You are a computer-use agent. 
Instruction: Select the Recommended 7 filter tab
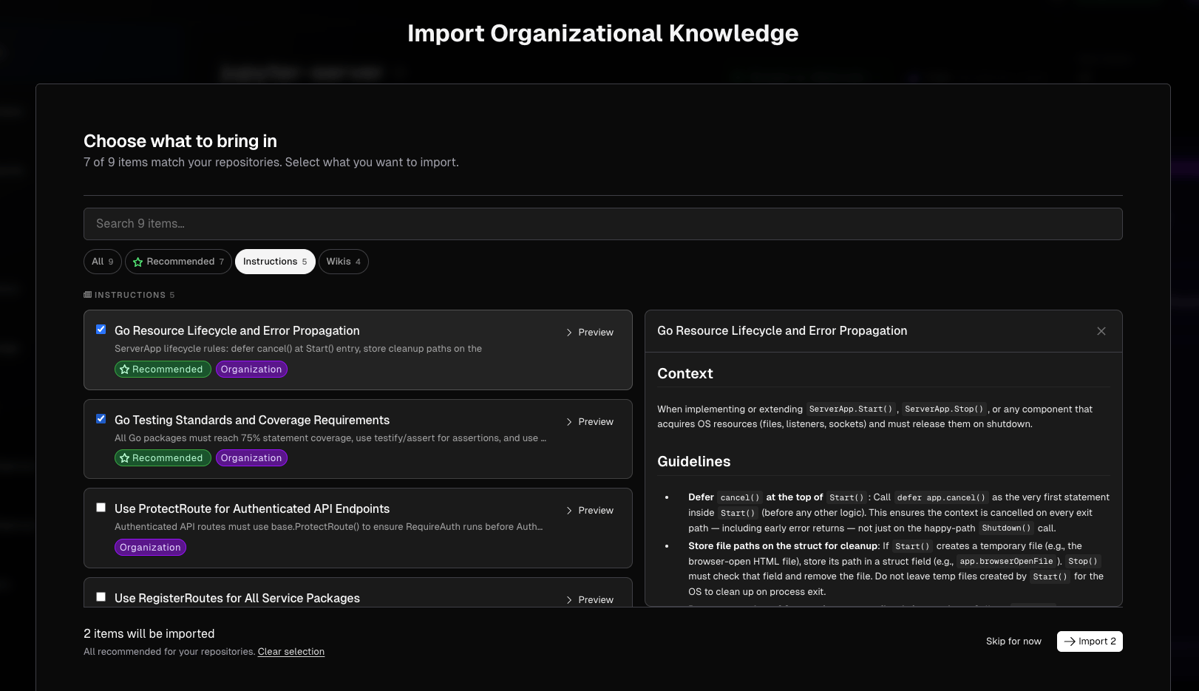click(178, 262)
